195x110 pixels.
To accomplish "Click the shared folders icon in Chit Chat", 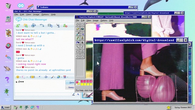I will point(26,26).
